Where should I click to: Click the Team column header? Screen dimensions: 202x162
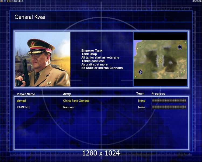tap(140, 93)
